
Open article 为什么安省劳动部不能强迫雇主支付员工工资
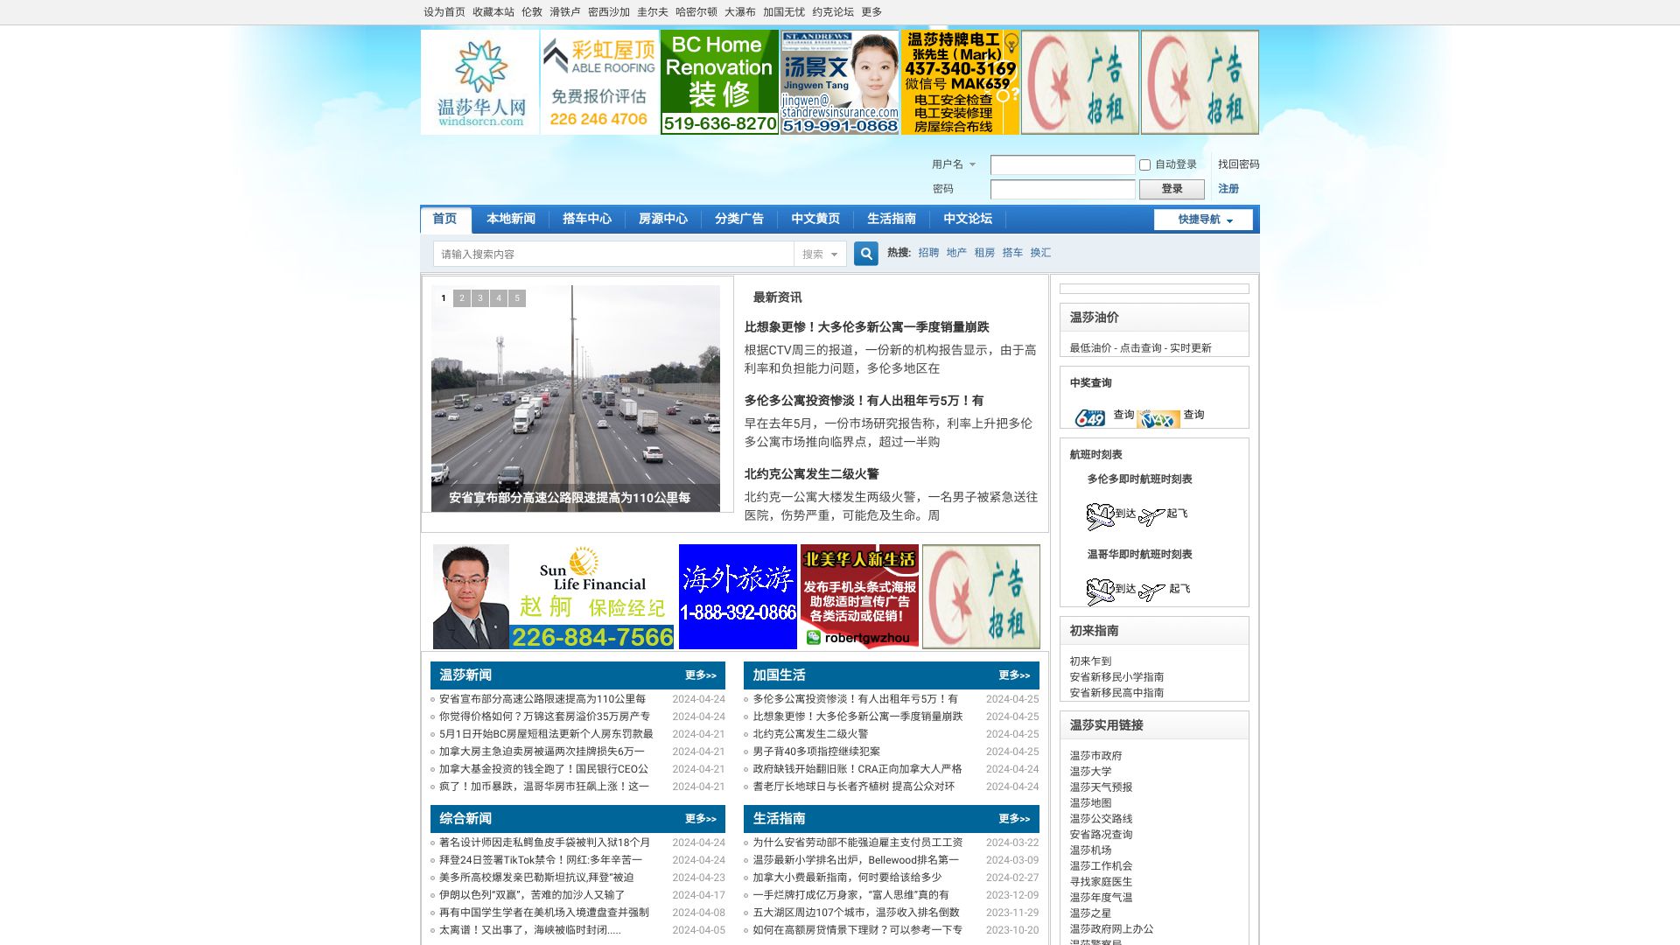point(857,843)
